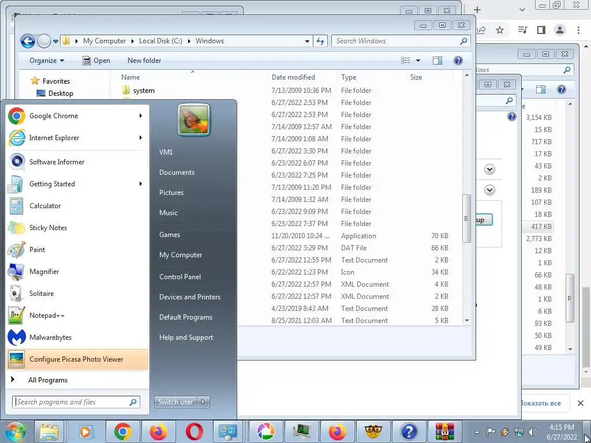
Task: Expand address bar history dropdown
Action: (x=307, y=41)
